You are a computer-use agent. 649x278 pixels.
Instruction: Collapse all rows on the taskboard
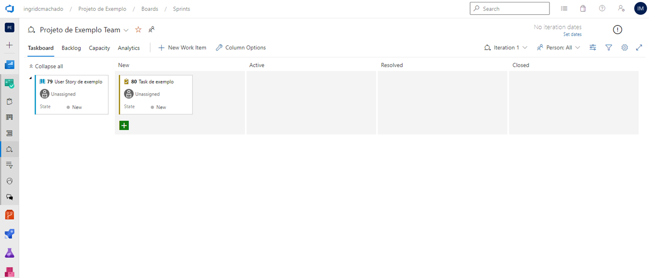coord(46,66)
